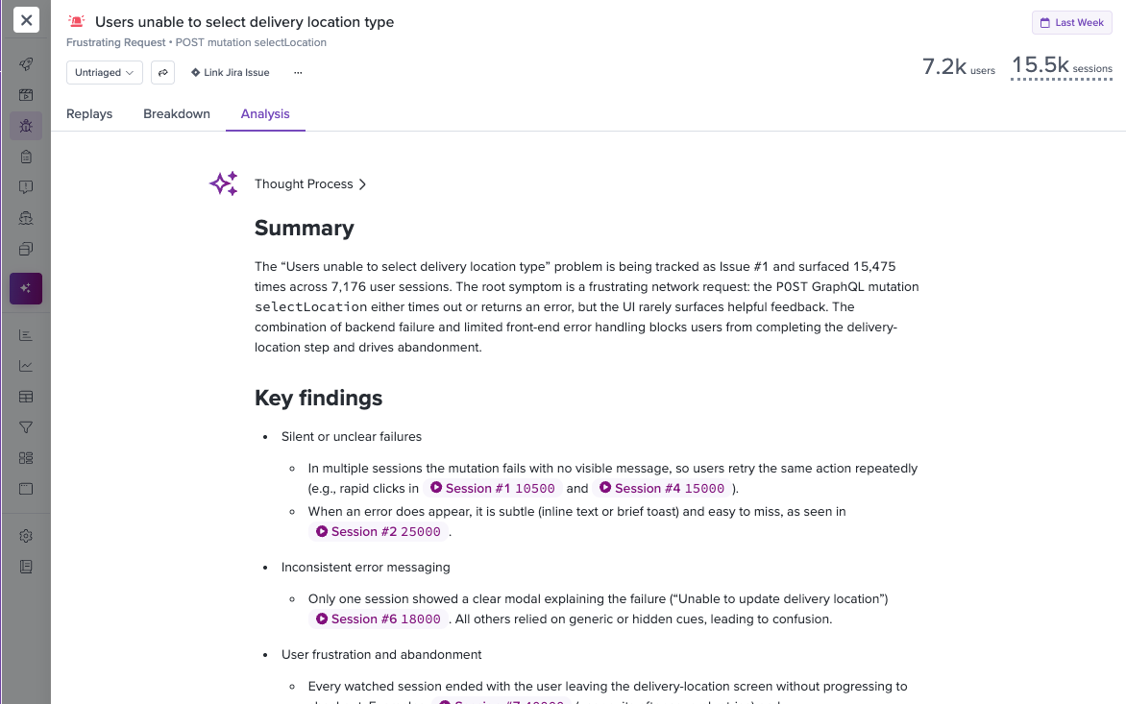Play Session #1 10500 replay chip
This screenshot has height=704, width=1126.
(x=492, y=488)
